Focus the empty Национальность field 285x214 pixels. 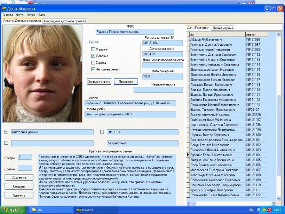tap(158, 90)
